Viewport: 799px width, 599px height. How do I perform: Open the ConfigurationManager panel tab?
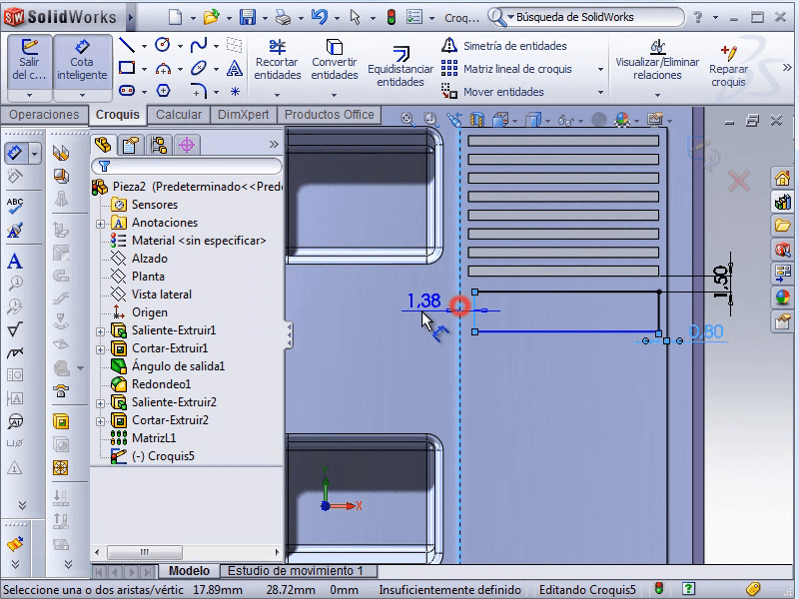pyautogui.click(x=159, y=145)
